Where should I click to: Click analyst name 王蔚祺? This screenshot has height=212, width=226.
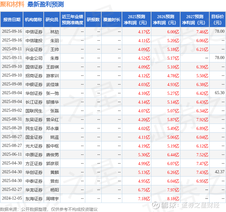tap(52, 67)
